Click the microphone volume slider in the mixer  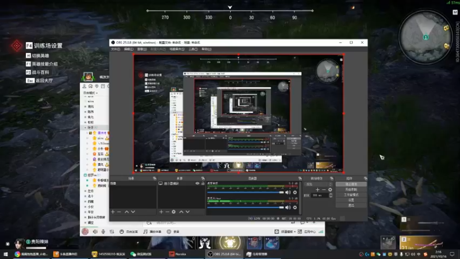pyautogui.click(x=246, y=207)
